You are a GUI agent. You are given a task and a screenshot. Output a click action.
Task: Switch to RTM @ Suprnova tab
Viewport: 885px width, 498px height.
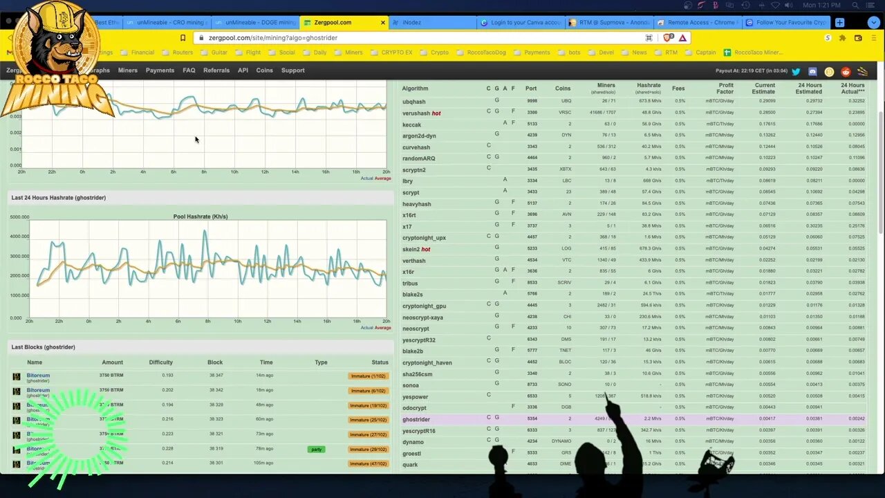pyautogui.click(x=609, y=22)
